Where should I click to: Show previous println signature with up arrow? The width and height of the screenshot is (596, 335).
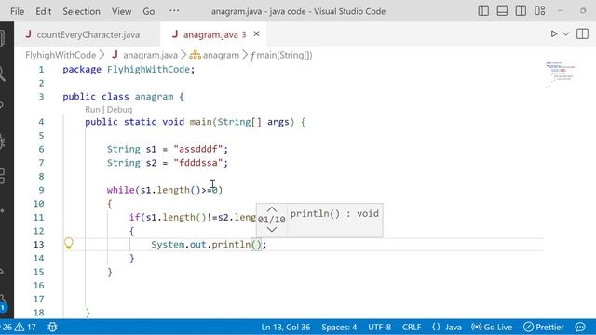click(271, 209)
